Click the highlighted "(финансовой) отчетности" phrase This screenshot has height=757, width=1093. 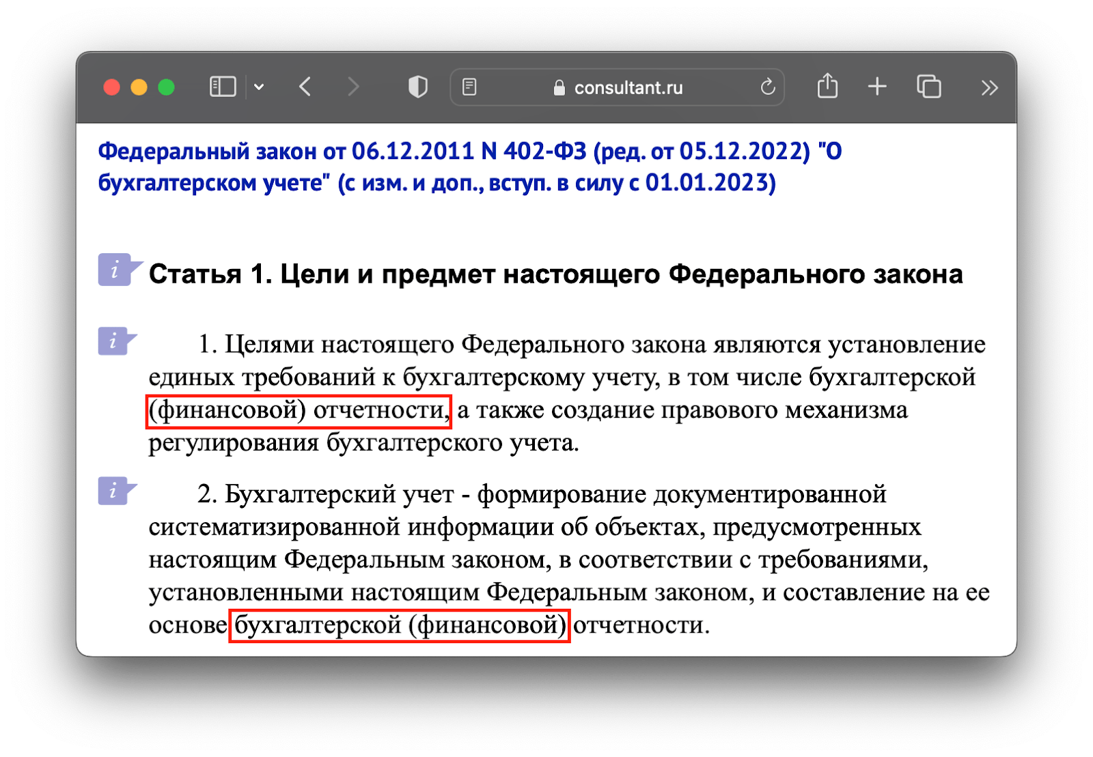[x=299, y=411]
